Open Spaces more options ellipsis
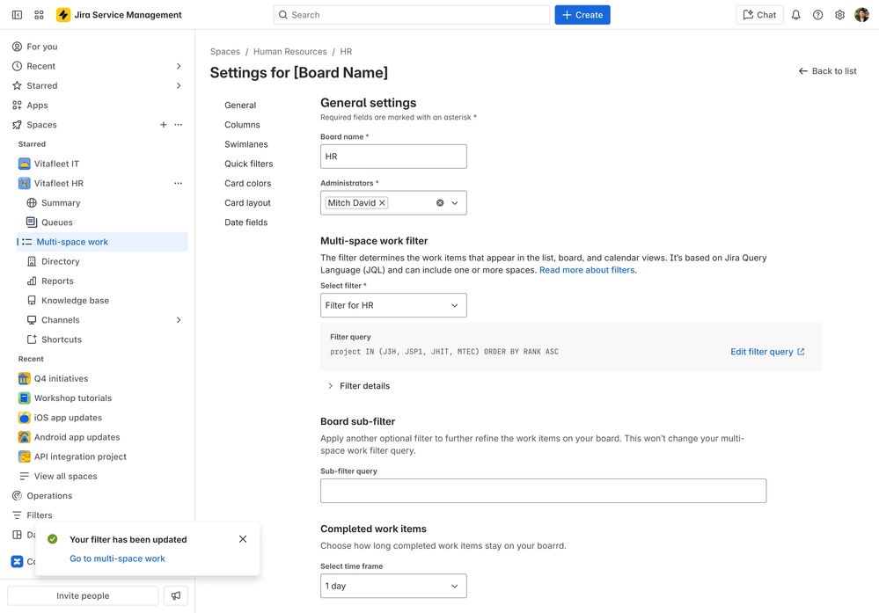The image size is (879, 613). pos(179,125)
